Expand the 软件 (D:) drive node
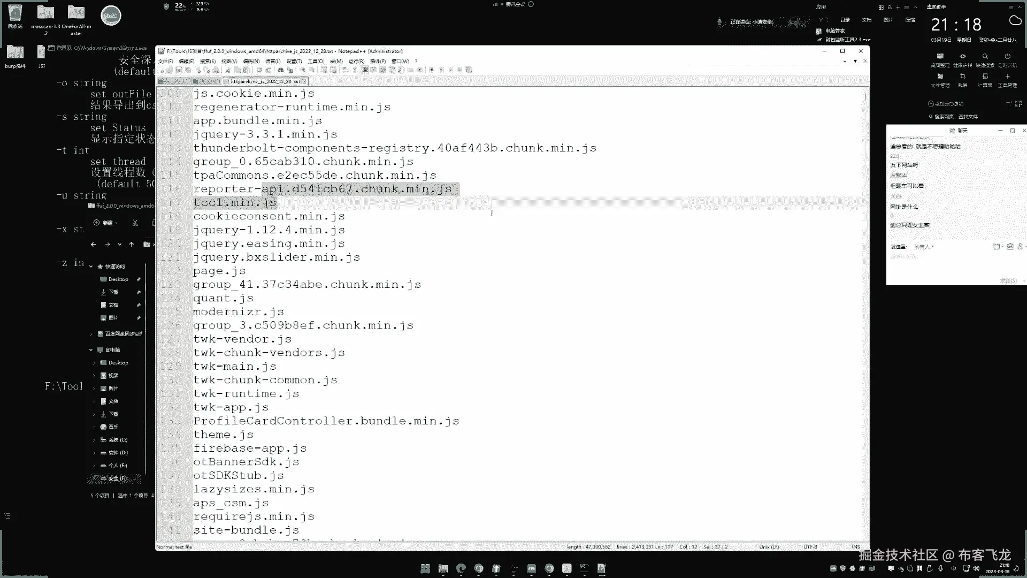Image resolution: width=1027 pixels, height=578 pixels. point(94,453)
